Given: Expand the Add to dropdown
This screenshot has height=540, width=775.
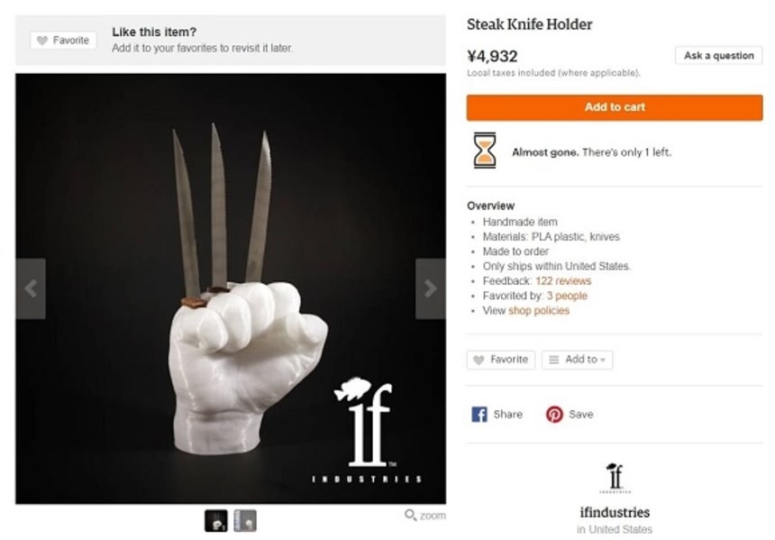Looking at the screenshot, I should tap(578, 360).
